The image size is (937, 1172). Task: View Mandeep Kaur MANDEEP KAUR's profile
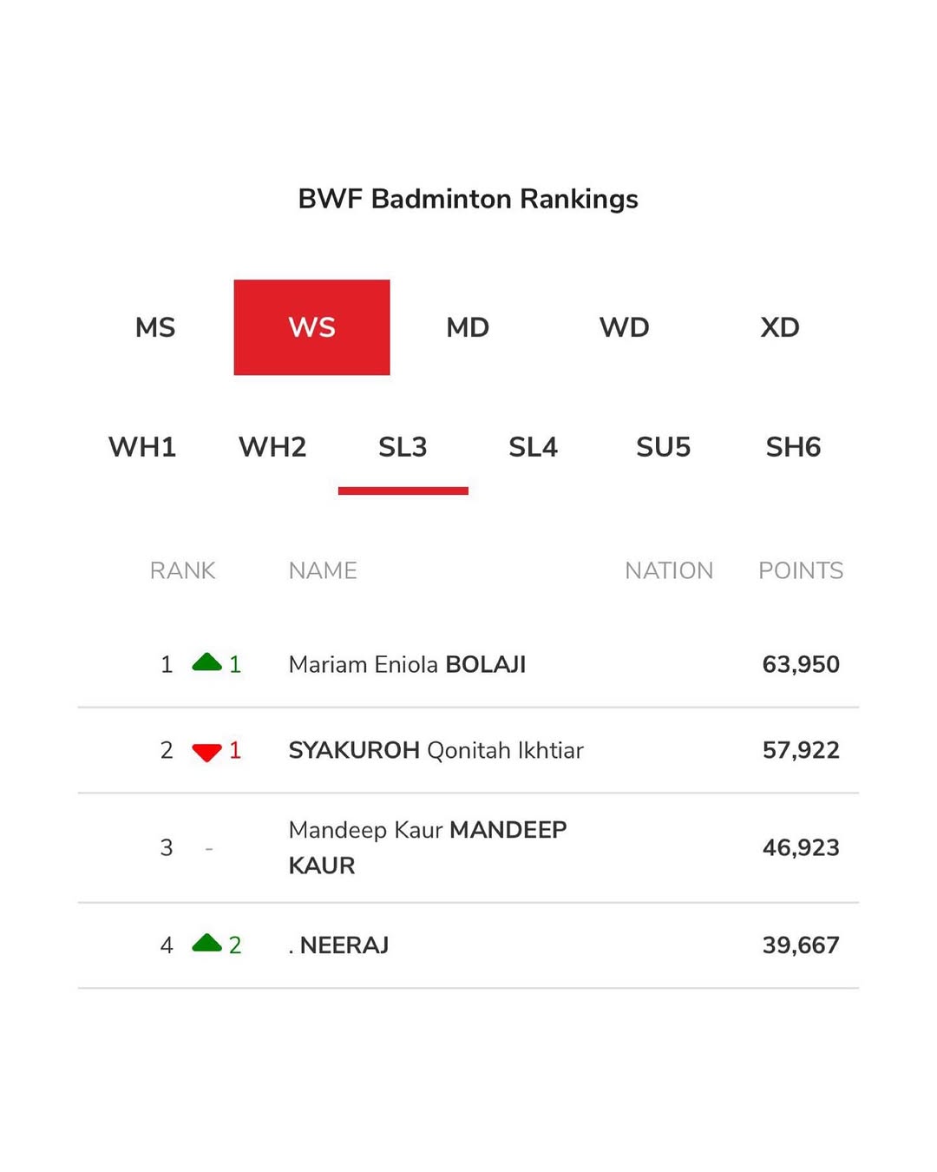427,847
